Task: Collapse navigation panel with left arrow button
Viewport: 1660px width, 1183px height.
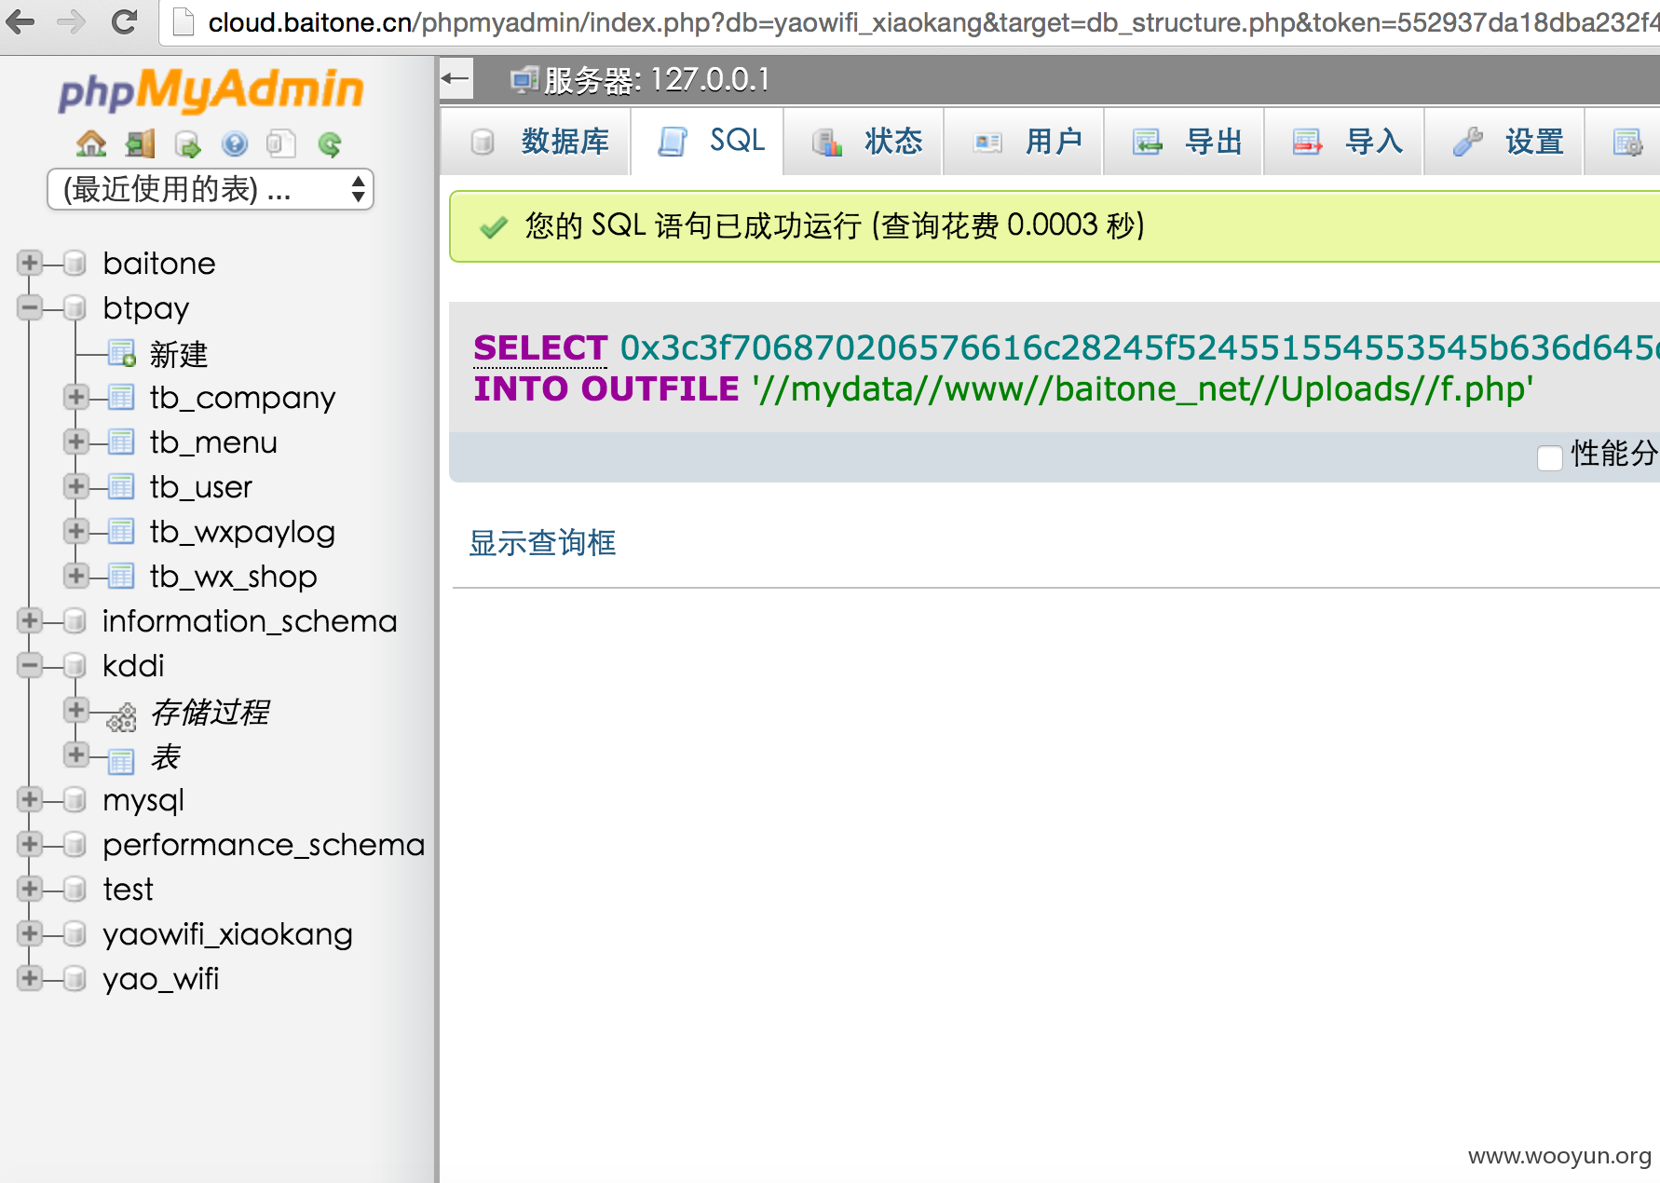Action: [456, 78]
